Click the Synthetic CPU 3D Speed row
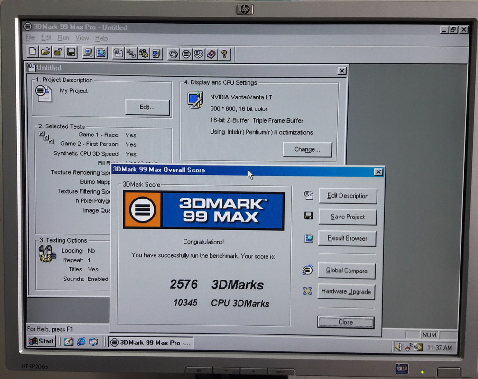Viewport: 478px width, 379px height. coord(95,153)
